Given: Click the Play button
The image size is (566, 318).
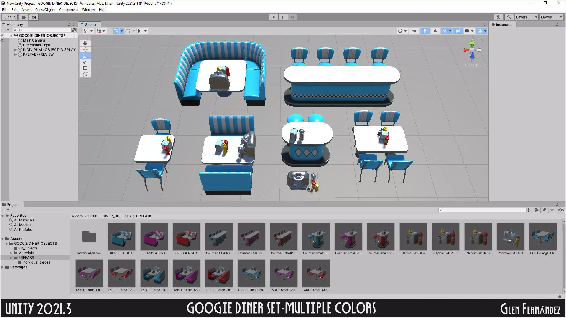Looking at the screenshot, I should 274,17.
